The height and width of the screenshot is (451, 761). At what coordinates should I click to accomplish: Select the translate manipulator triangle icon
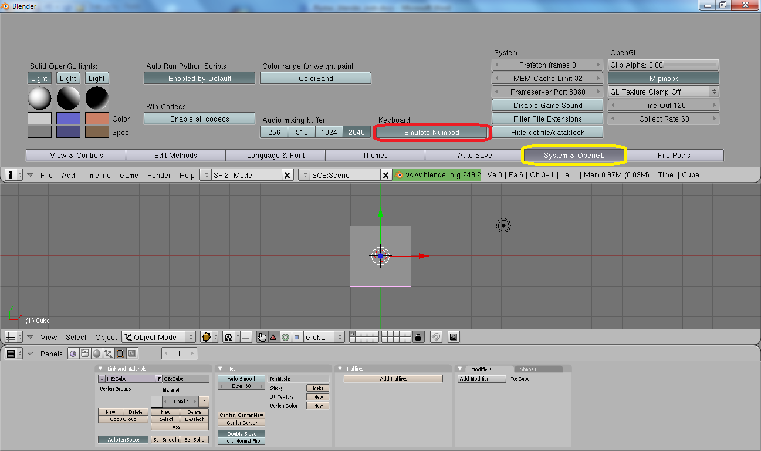[273, 337]
